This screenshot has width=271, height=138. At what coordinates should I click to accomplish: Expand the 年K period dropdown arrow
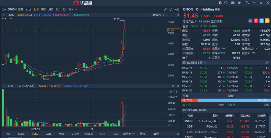(76, 9)
